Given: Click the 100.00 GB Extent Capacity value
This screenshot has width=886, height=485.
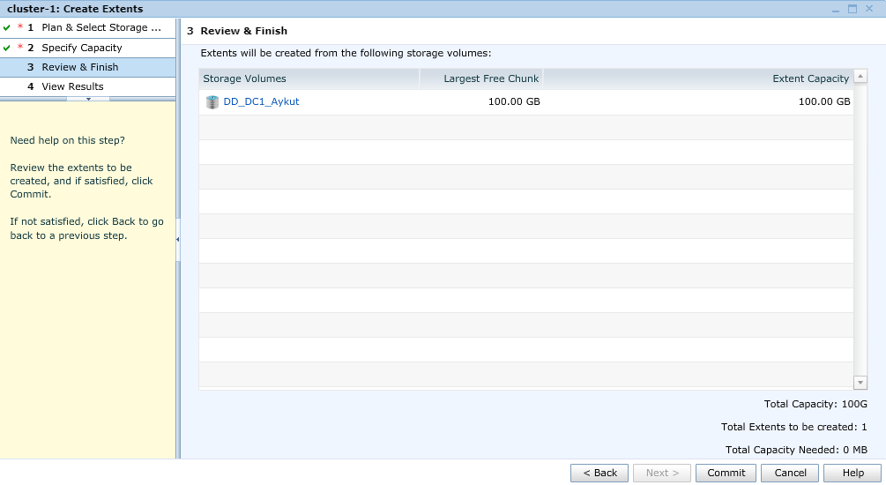Looking at the screenshot, I should tap(824, 101).
